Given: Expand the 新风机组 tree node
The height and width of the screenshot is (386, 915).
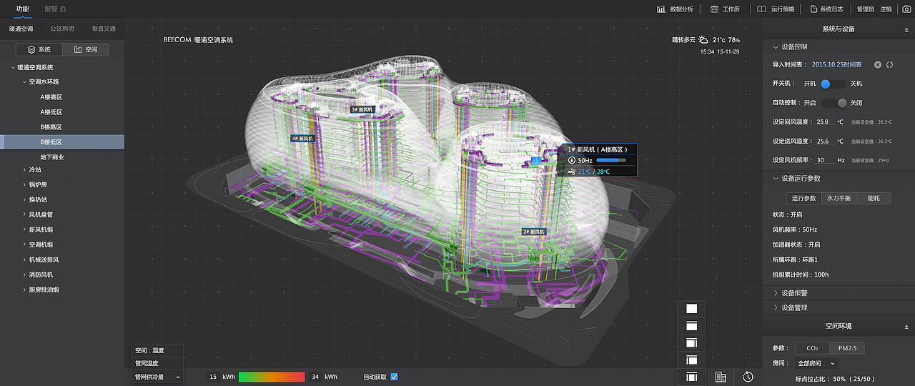Looking at the screenshot, I should 25,229.
